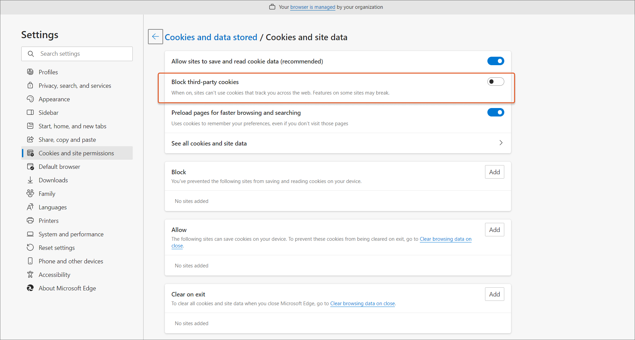Viewport: 635px width, 340px height.
Task: Click the Privacy lock icon
Action: [30, 85]
